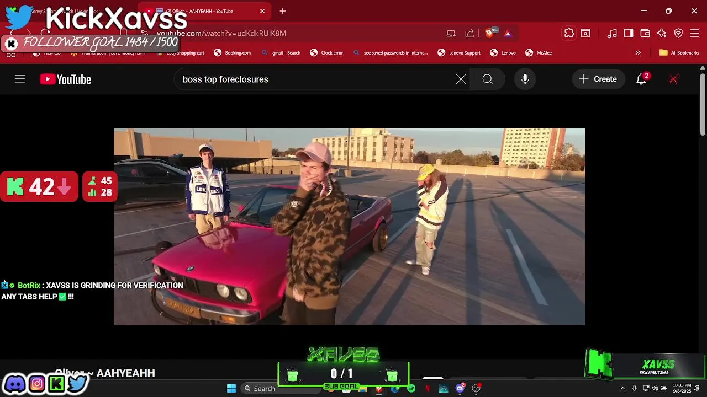Open the YouTube guide hamburger menu

pyautogui.click(x=20, y=79)
